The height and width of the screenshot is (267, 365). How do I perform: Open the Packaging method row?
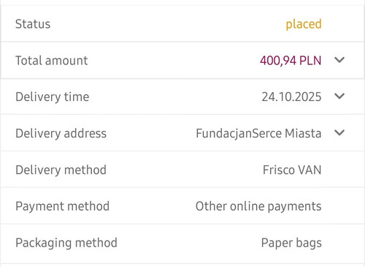coord(182,244)
